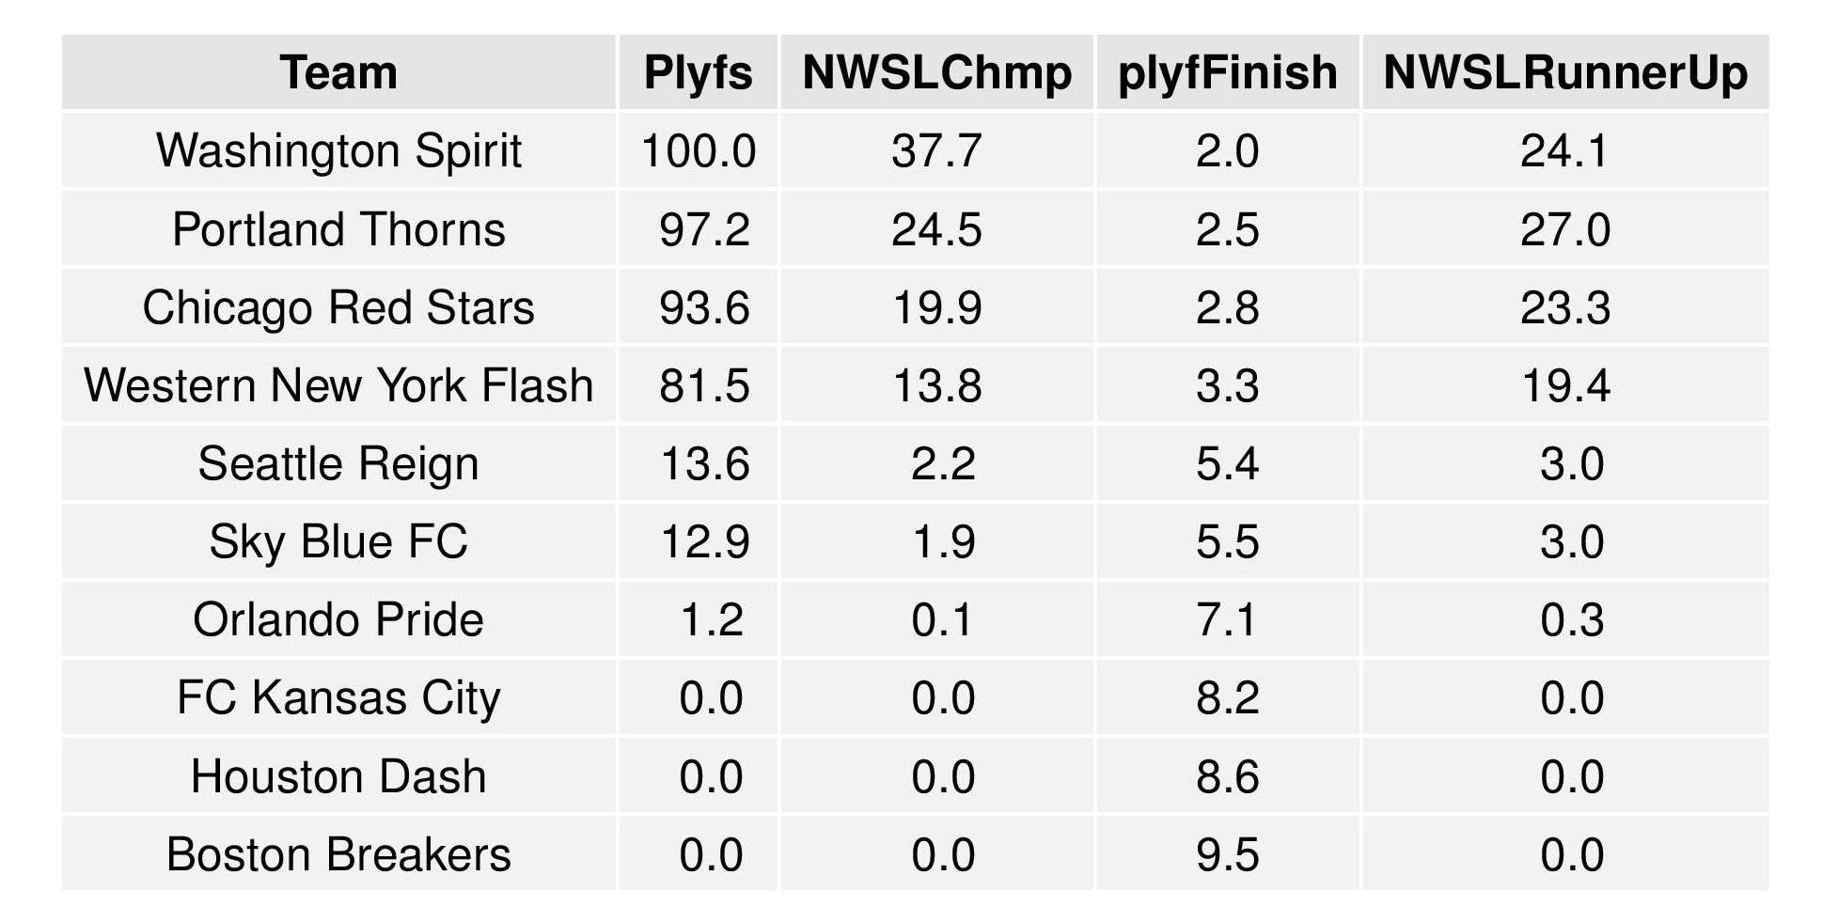The width and height of the screenshot is (1838, 922).
Task: Select the Sky Blue FC team cell
Action: [338, 541]
